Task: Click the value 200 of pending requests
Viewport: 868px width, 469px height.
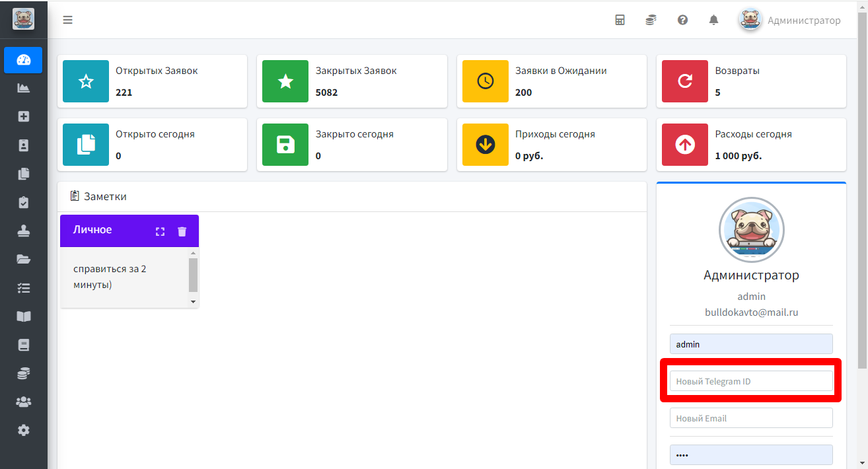Action: [x=524, y=92]
